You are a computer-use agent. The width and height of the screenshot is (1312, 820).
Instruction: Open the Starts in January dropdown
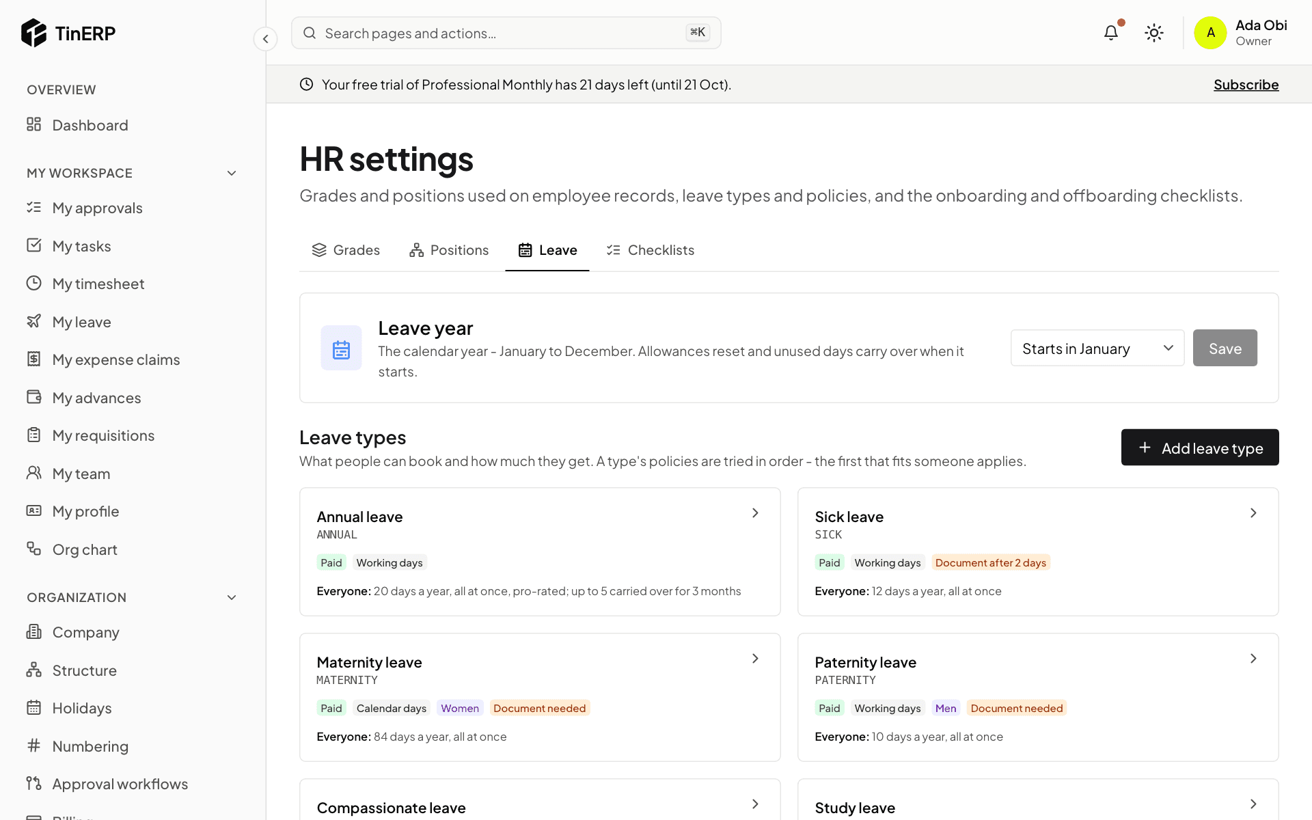click(1097, 348)
